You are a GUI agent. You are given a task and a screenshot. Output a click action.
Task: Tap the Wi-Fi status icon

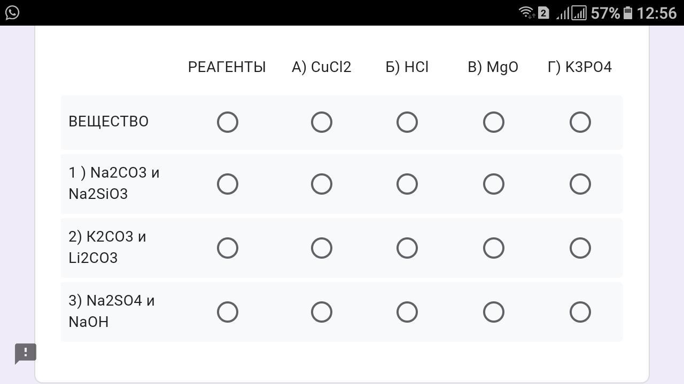[x=526, y=12]
